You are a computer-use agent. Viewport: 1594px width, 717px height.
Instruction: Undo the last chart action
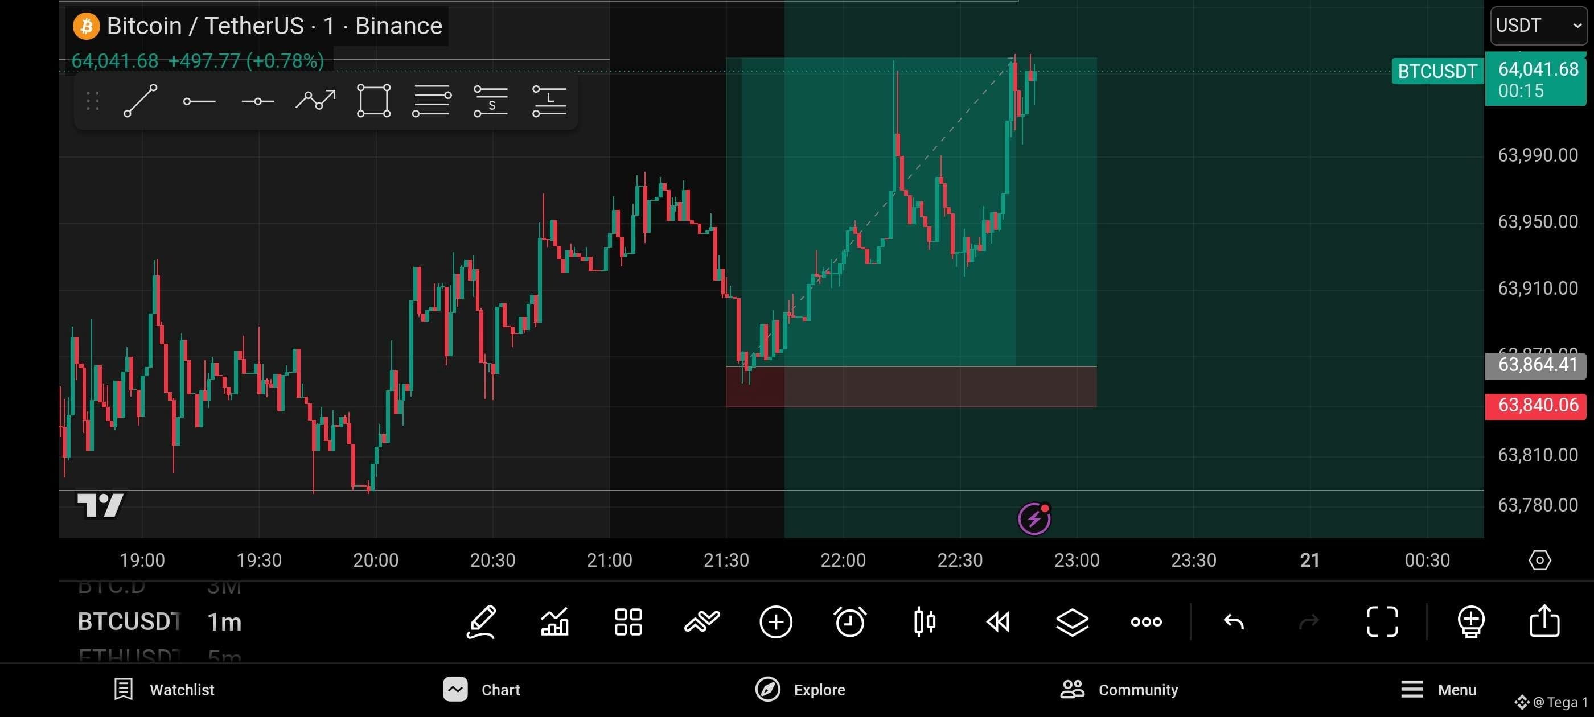[x=1234, y=622]
